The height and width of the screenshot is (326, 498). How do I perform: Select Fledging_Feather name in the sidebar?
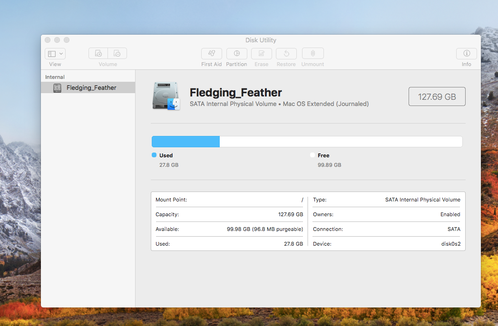91,87
